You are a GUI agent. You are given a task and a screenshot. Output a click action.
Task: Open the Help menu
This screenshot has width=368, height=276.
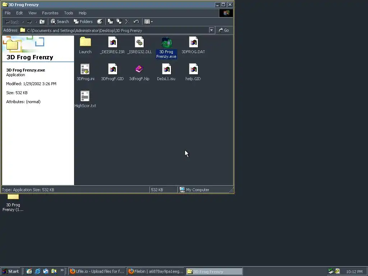click(82, 13)
